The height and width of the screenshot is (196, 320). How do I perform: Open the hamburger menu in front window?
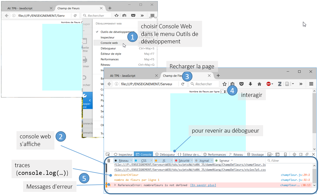[x=311, y=84]
